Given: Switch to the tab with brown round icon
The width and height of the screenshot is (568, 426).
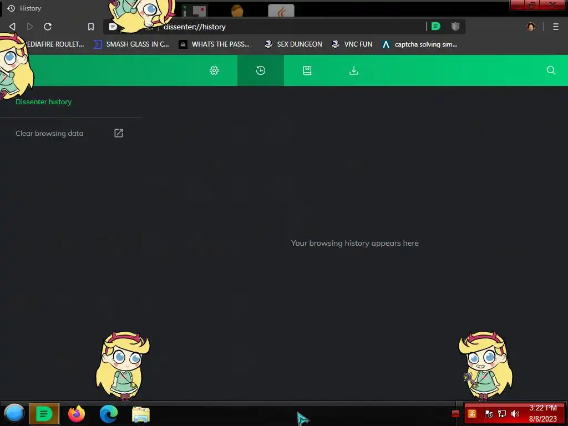Looking at the screenshot, I should pyautogui.click(x=237, y=11).
